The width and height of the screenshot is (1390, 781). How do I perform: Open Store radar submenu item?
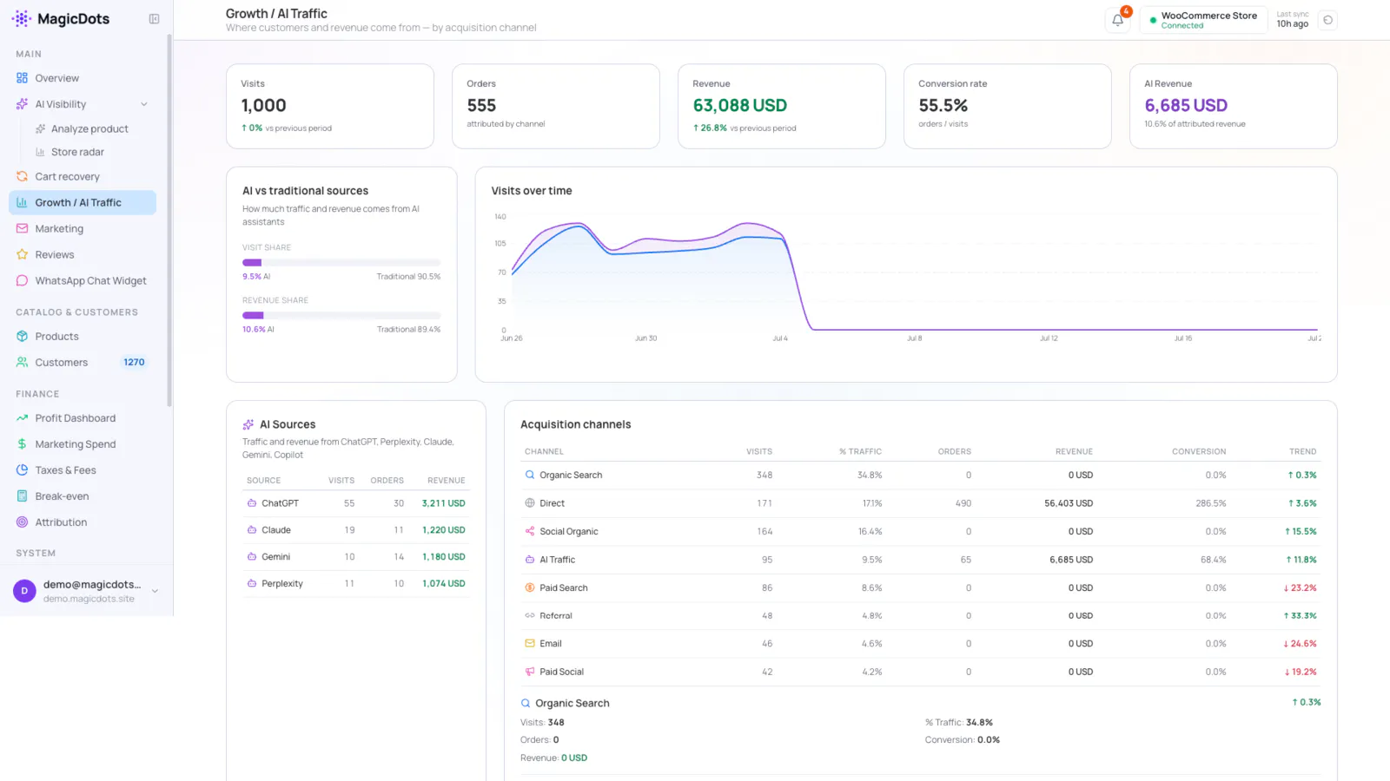pos(77,152)
